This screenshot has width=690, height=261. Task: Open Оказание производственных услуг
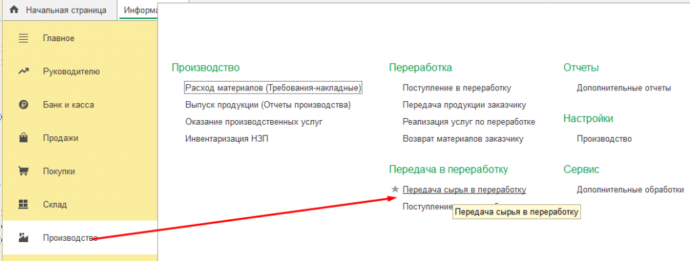[x=254, y=122]
